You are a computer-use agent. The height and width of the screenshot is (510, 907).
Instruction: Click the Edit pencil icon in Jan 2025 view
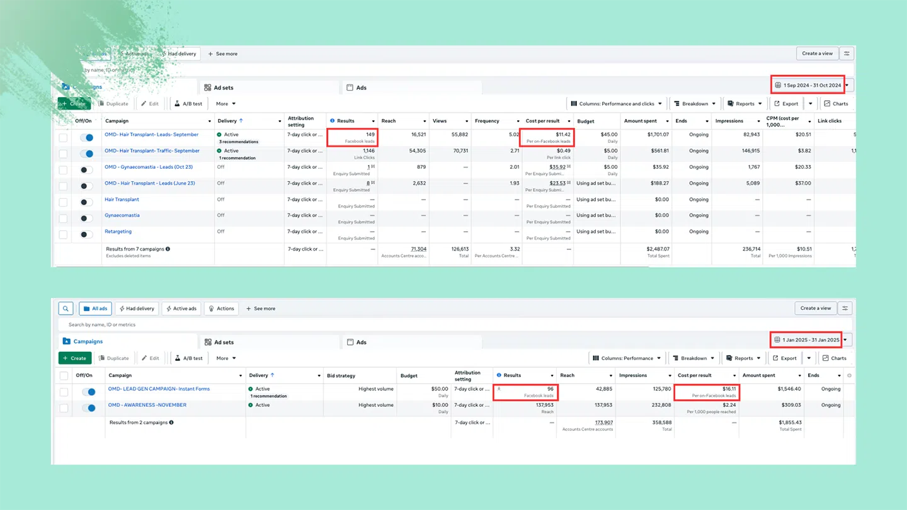point(144,358)
